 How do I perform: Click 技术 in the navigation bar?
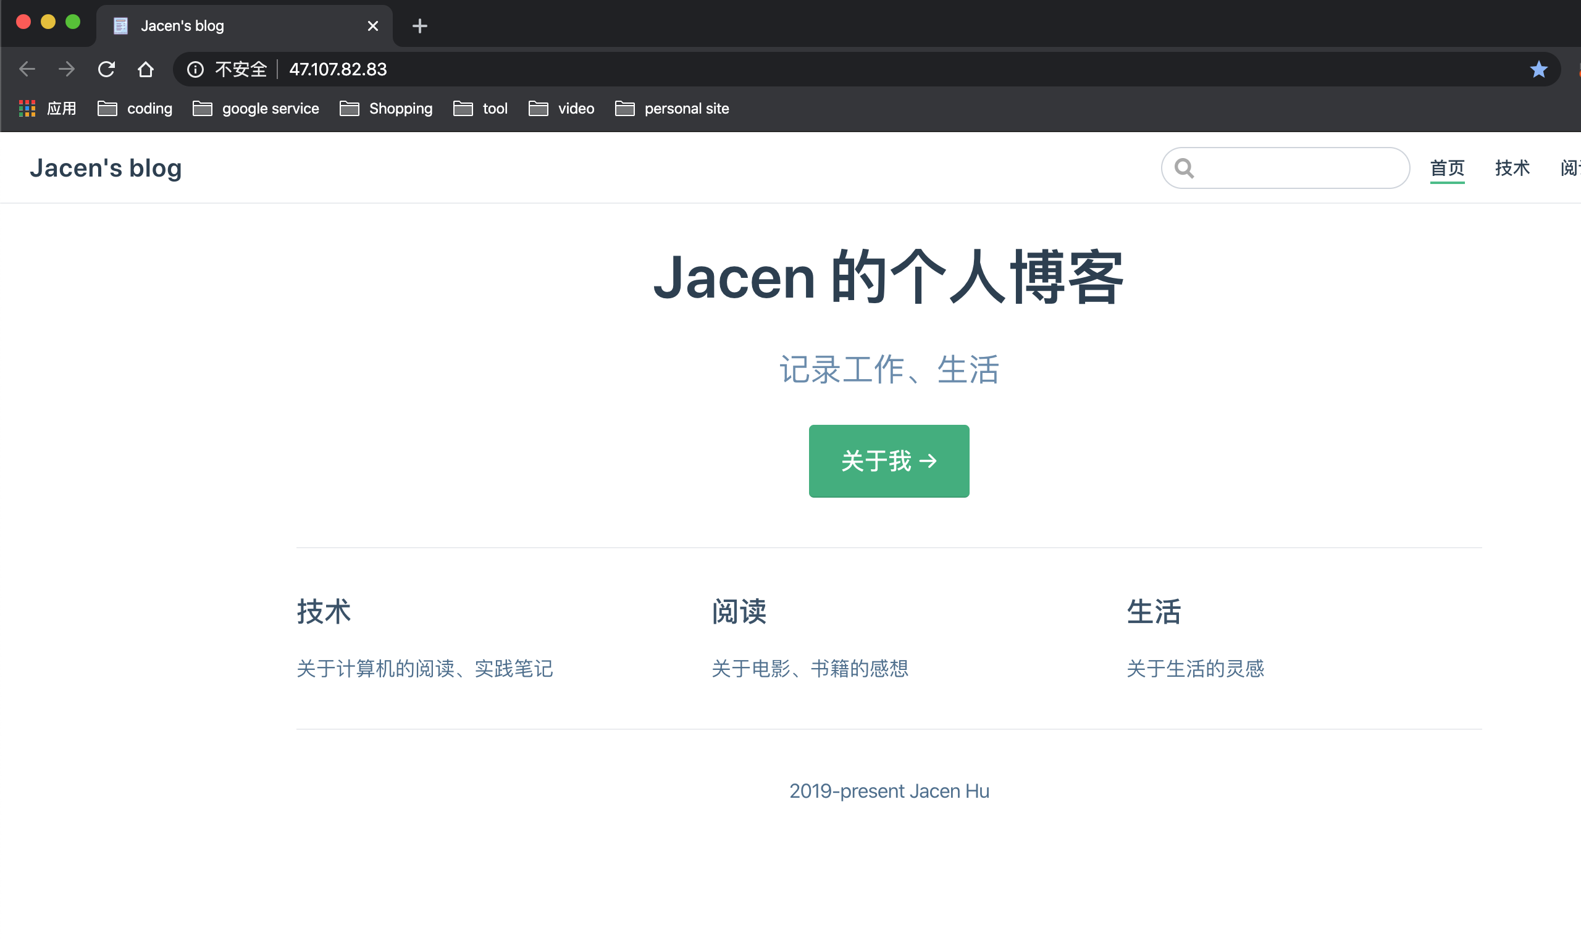1511,167
